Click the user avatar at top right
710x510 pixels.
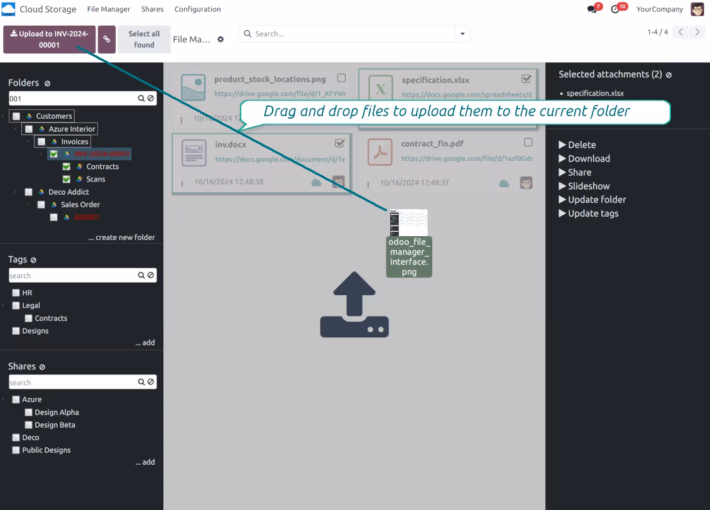697,9
